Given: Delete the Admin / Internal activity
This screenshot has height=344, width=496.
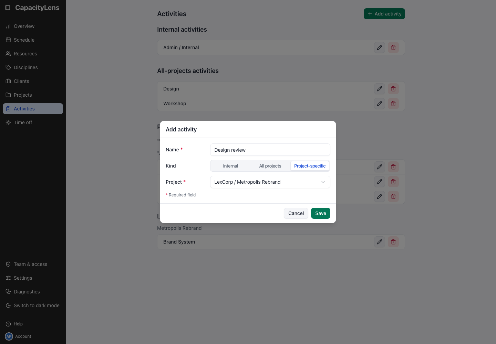Looking at the screenshot, I should coord(393,47).
